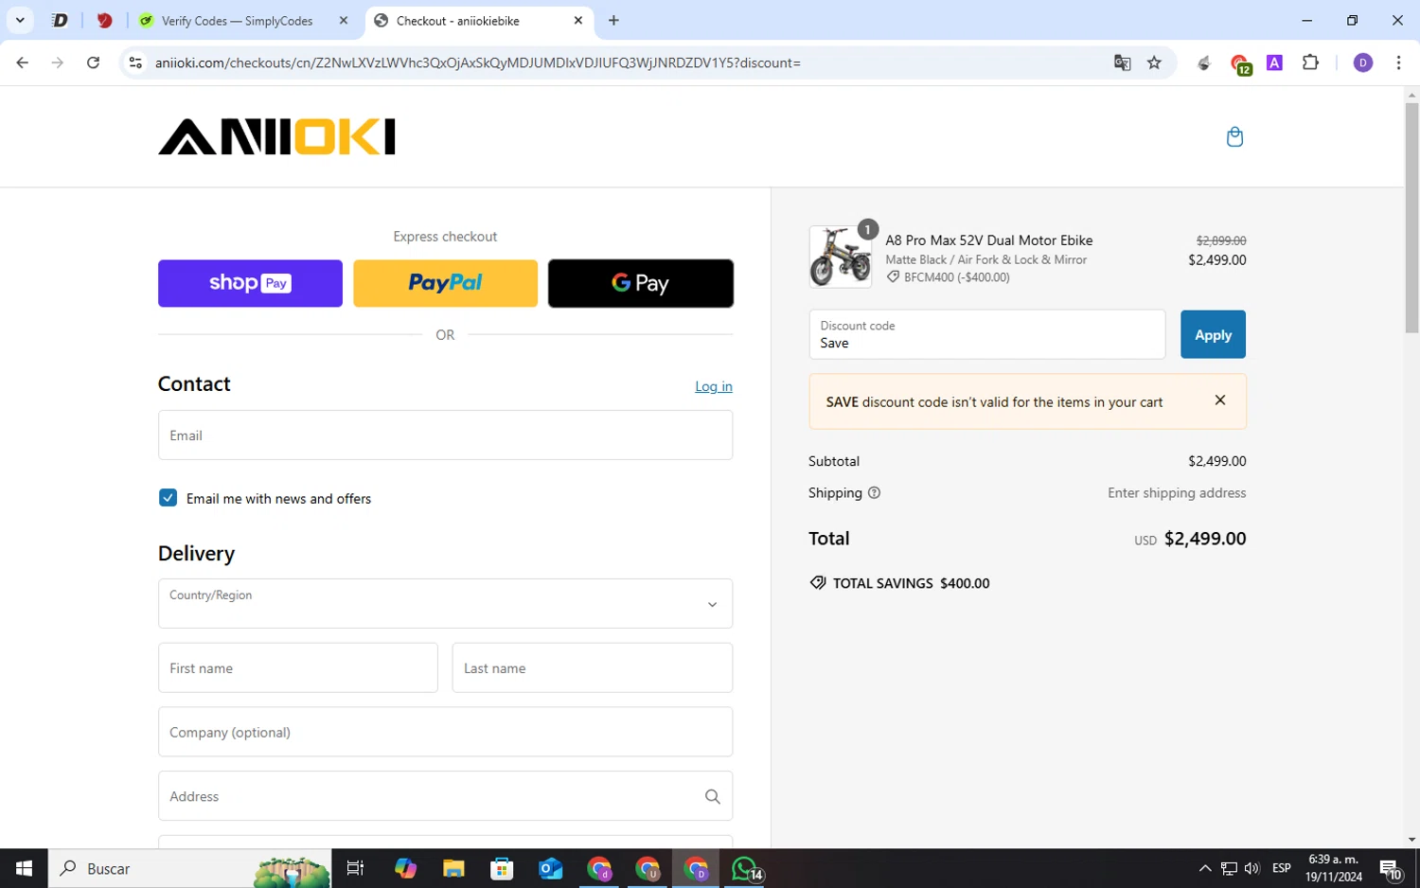Image resolution: width=1420 pixels, height=888 pixels.
Task: Show hidden system tray icons
Action: click(1205, 868)
